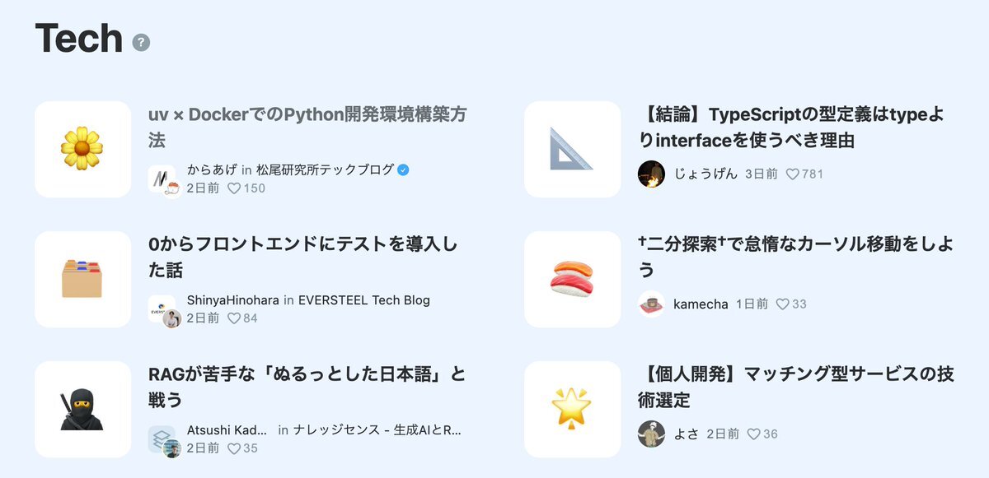Open the ninja emoji article thumbnail

coord(82,409)
